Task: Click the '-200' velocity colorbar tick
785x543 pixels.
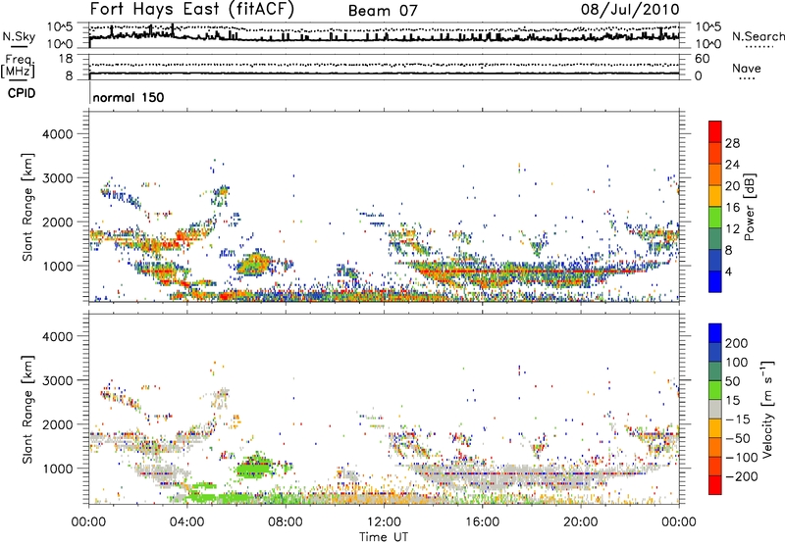Action: [x=740, y=476]
